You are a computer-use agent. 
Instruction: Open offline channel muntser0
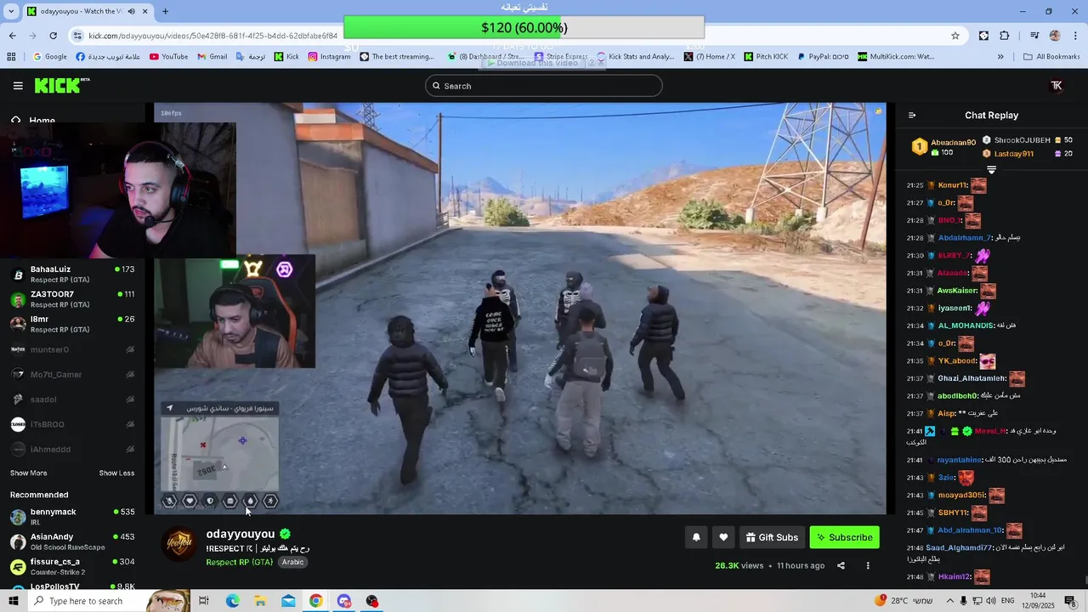click(72, 349)
